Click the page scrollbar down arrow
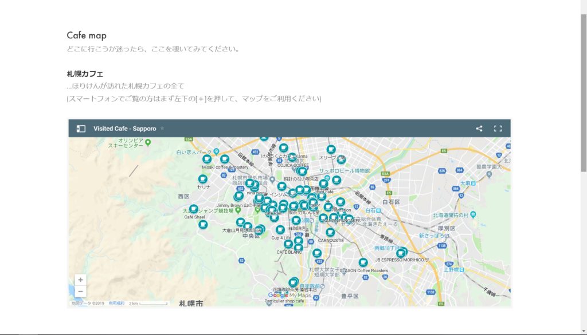Viewport: 587px width, 335px height. tap(584, 331)
